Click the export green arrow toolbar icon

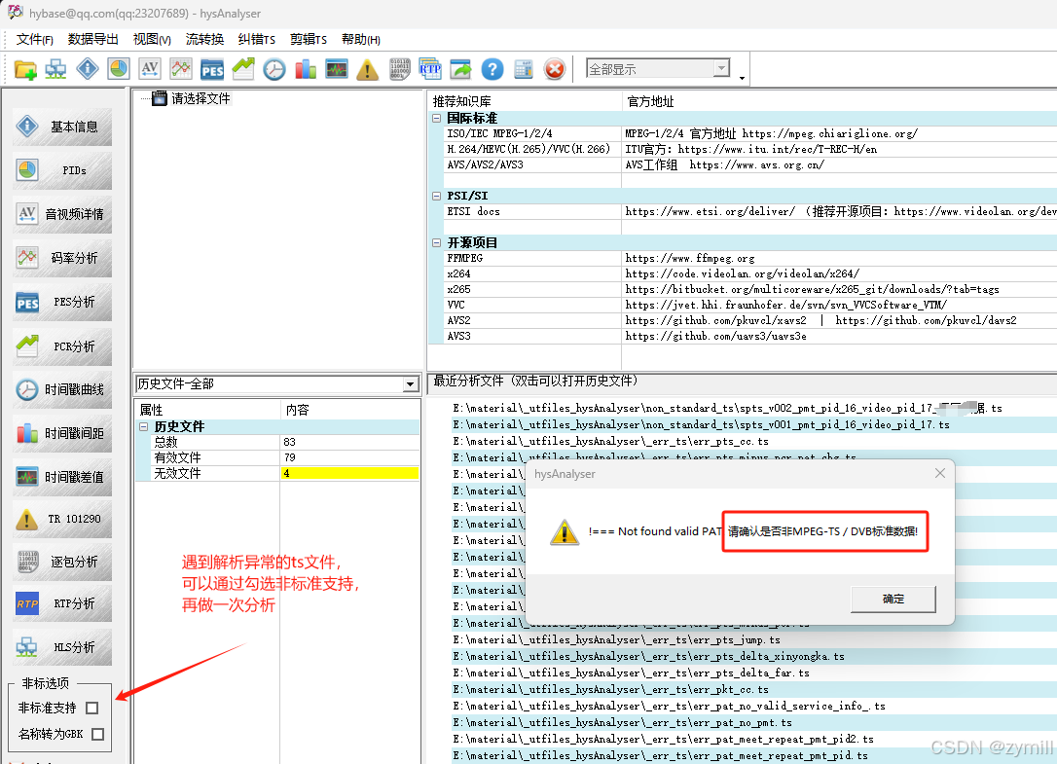pos(461,69)
